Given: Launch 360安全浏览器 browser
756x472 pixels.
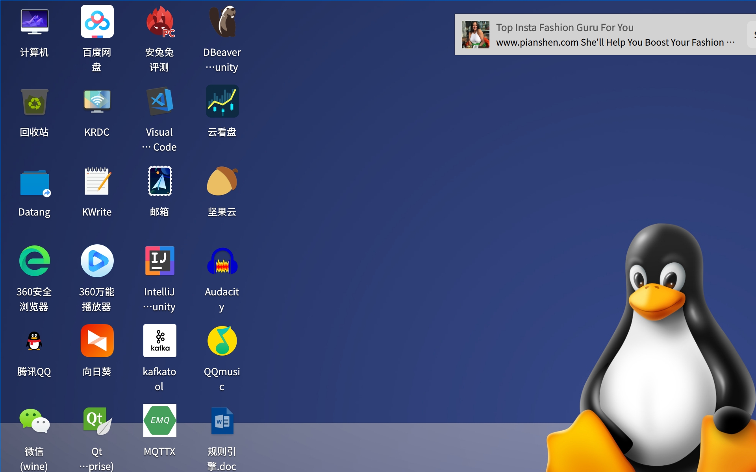Looking at the screenshot, I should (x=34, y=262).
